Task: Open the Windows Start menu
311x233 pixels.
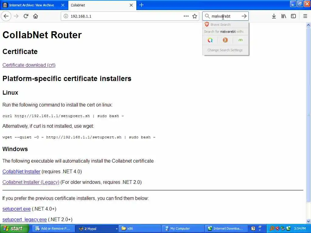Action: pyautogui.click(x=14, y=229)
